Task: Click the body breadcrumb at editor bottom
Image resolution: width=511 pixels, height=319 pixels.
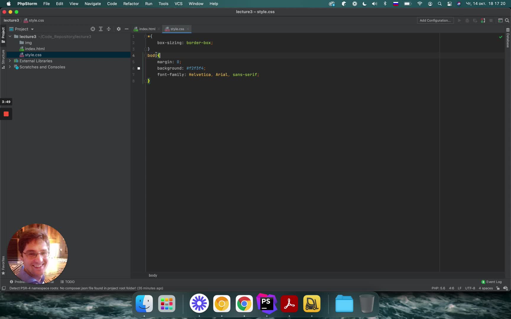Action: (153, 275)
